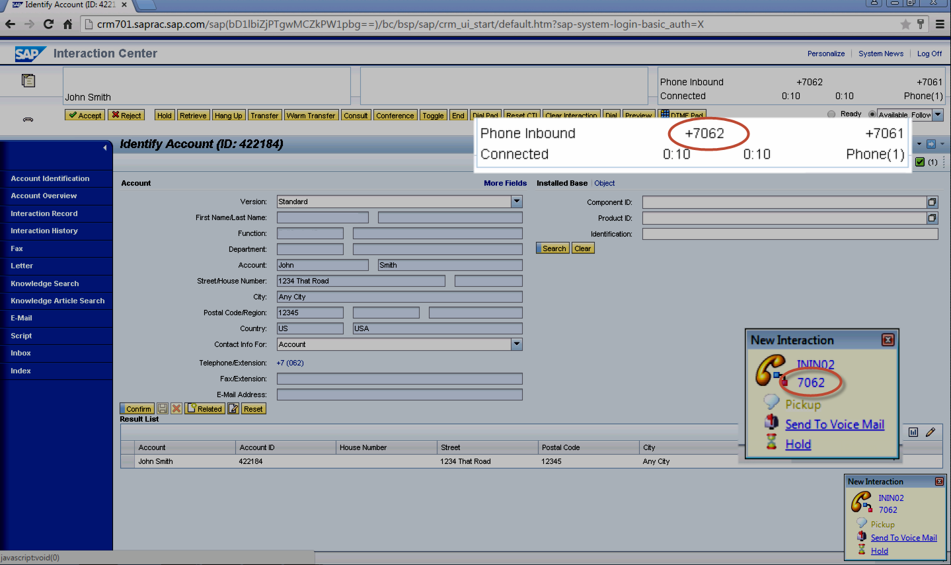The width and height of the screenshot is (951, 565).
Task: Collapse the navigation sidebar with arrow
Action: coord(104,147)
